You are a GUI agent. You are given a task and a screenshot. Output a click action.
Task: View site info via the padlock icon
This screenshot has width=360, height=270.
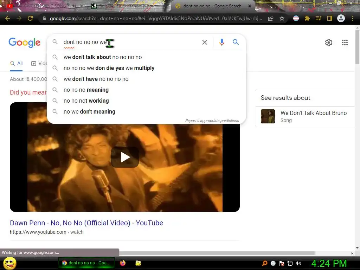pyautogui.click(x=44, y=18)
